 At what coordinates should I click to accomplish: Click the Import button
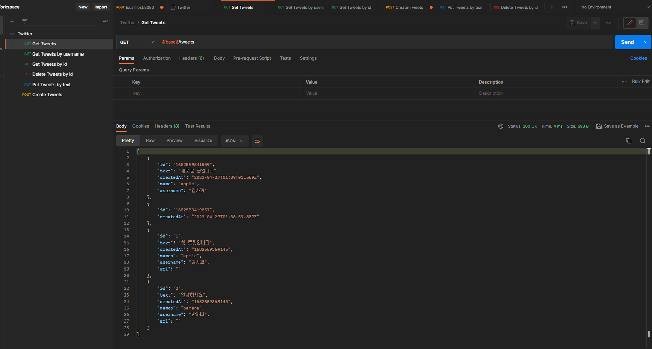pyautogui.click(x=101, y=7)
